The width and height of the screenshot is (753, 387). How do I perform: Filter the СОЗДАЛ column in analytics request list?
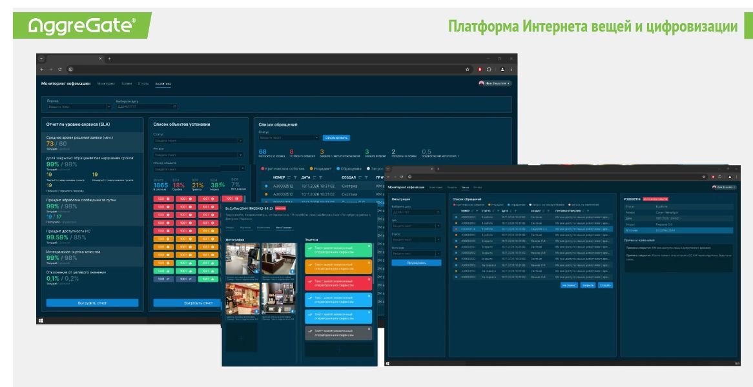[367, 177]
